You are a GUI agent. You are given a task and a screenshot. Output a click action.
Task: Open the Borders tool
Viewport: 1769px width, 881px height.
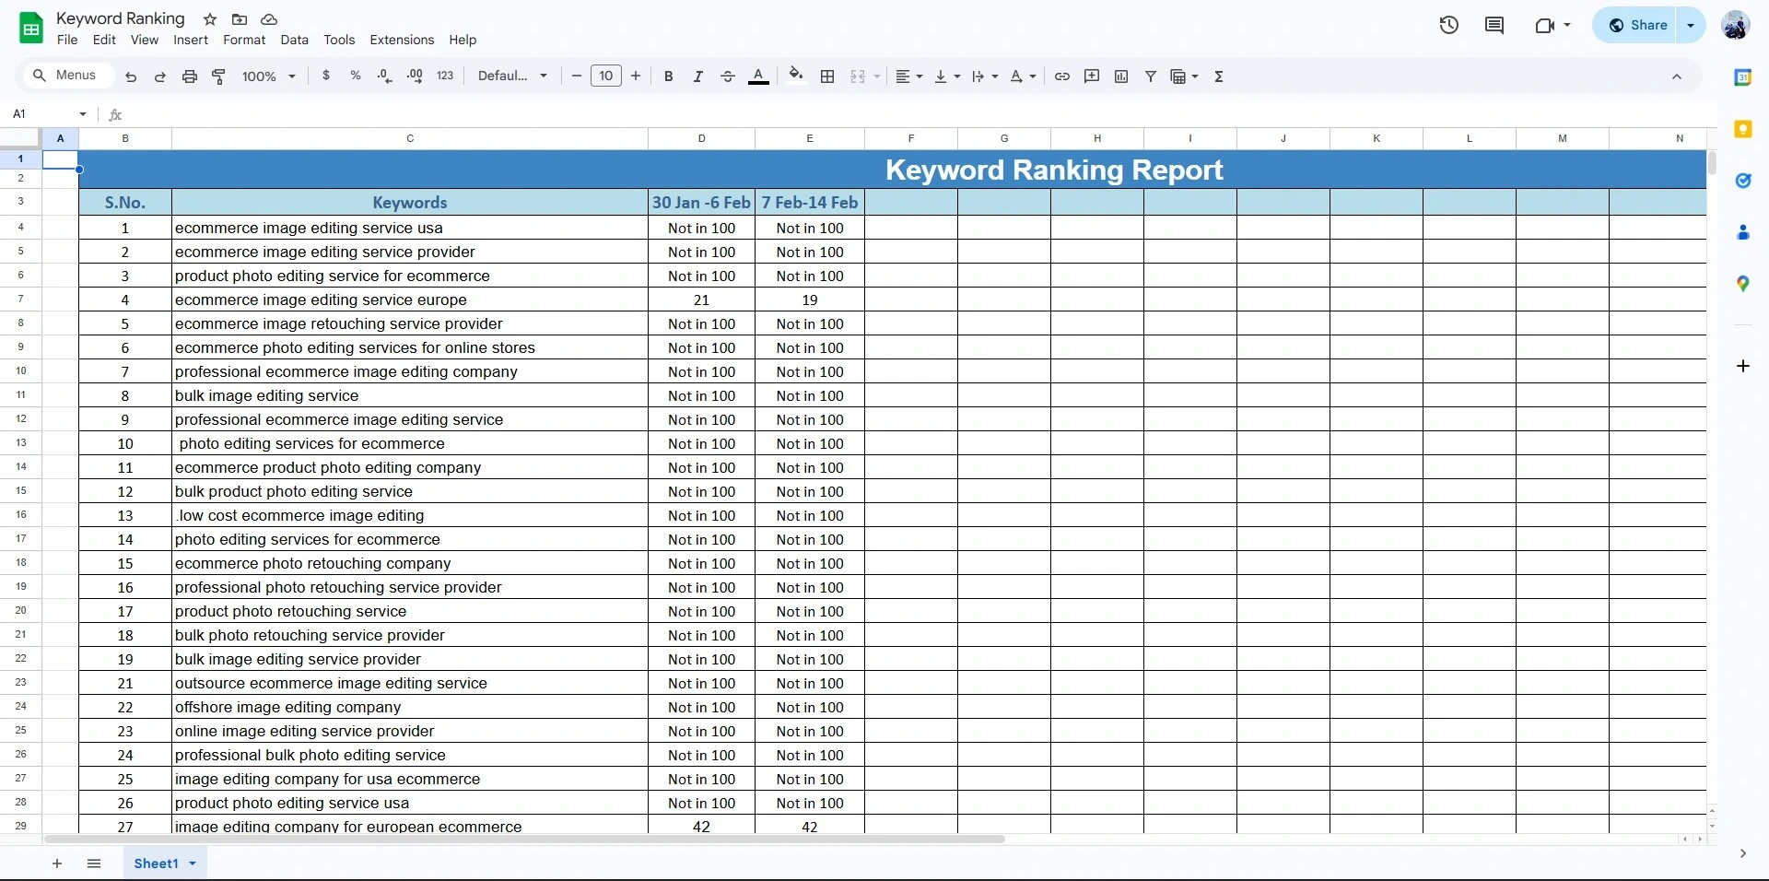827,76
